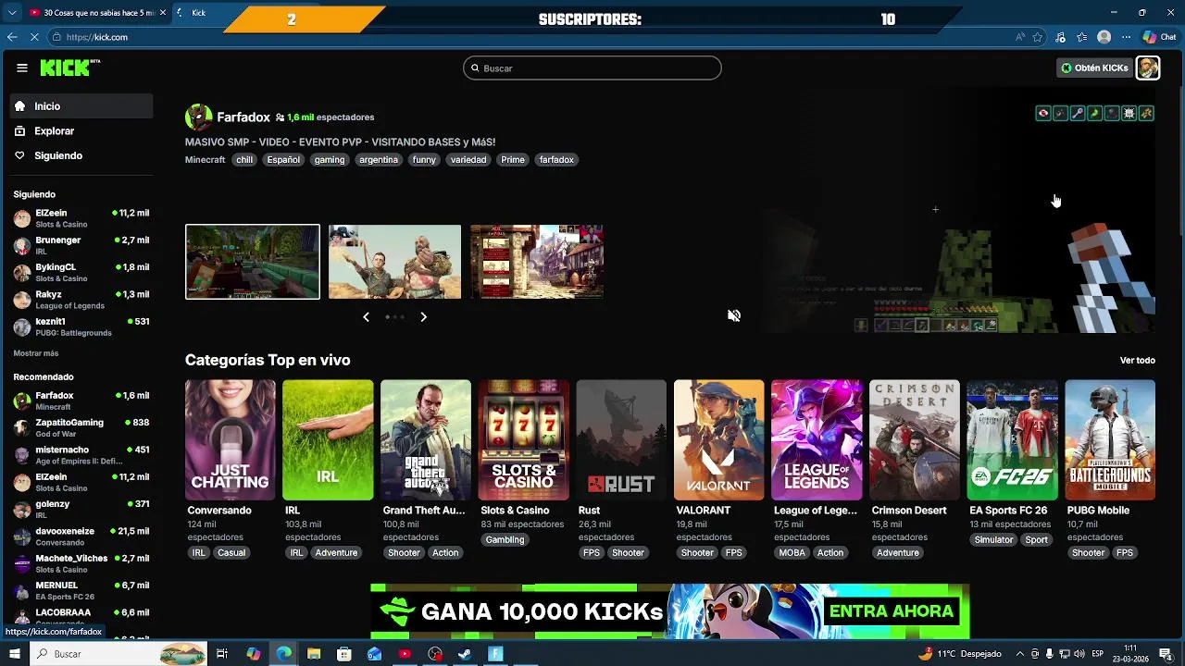Screen dimensions: 1185x666
Task: Open File Explorer from the taskbar
Action: click(314, 654)
